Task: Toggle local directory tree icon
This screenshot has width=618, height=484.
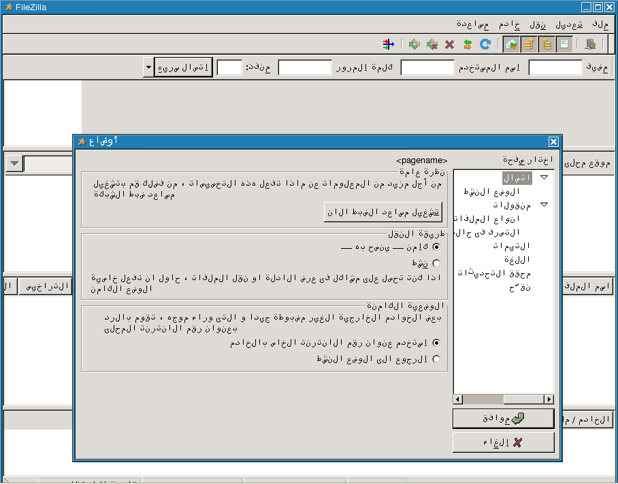Action: pyautogui.click(x=547, y=44)
